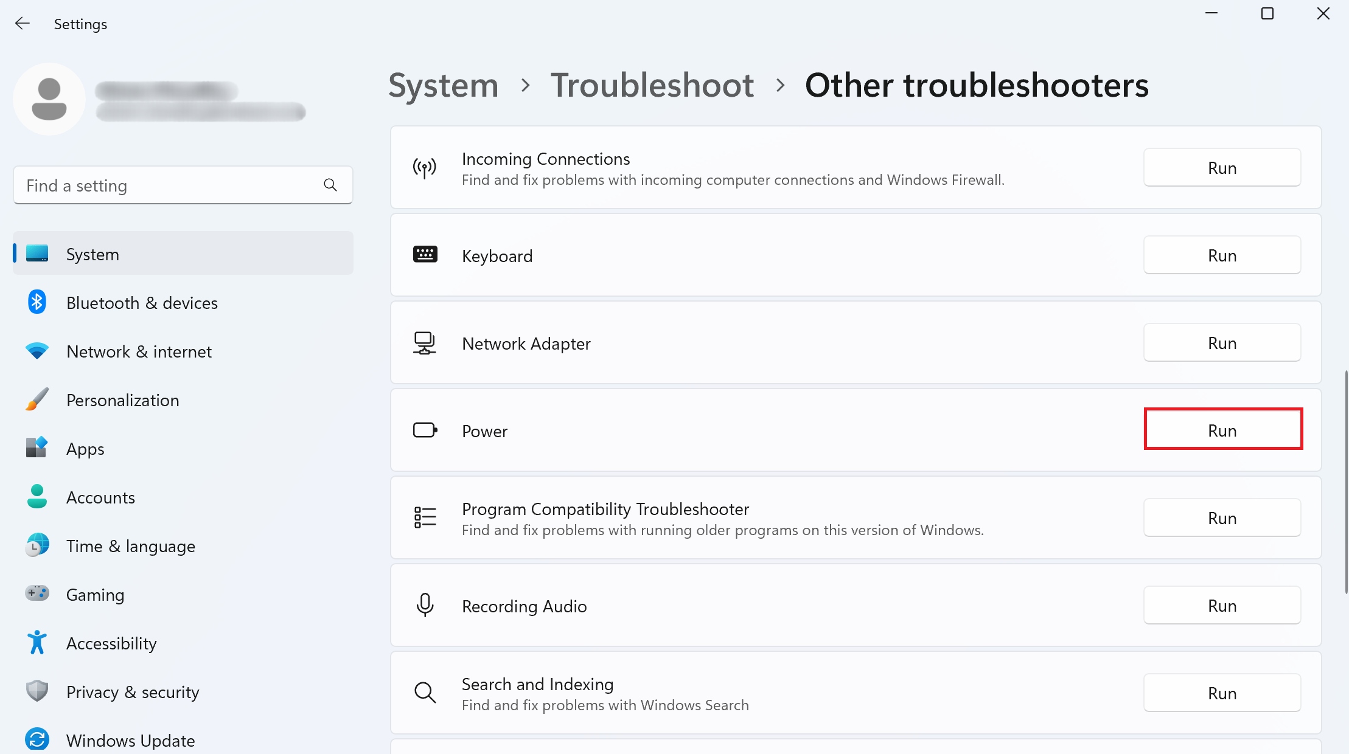The height and width of the screenshot is (754, 1349).
Task: Run the Recording Audio troubleshooter
Action: (1222, 606)
